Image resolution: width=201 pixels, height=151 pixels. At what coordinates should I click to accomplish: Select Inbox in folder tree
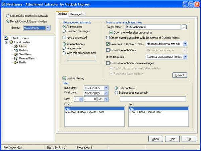22,46
